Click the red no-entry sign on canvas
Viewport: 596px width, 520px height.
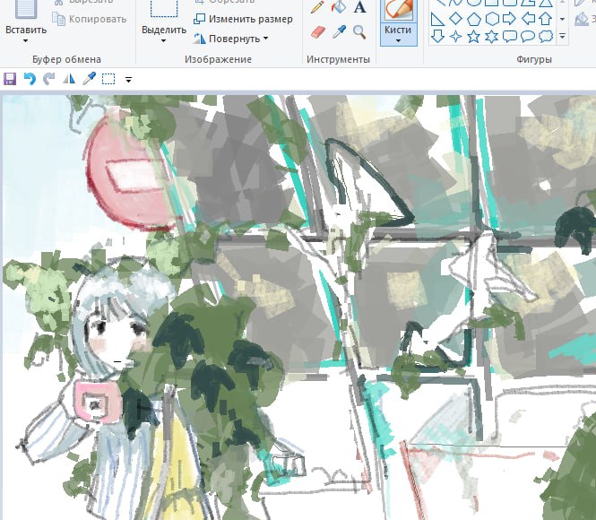[131, 172]
